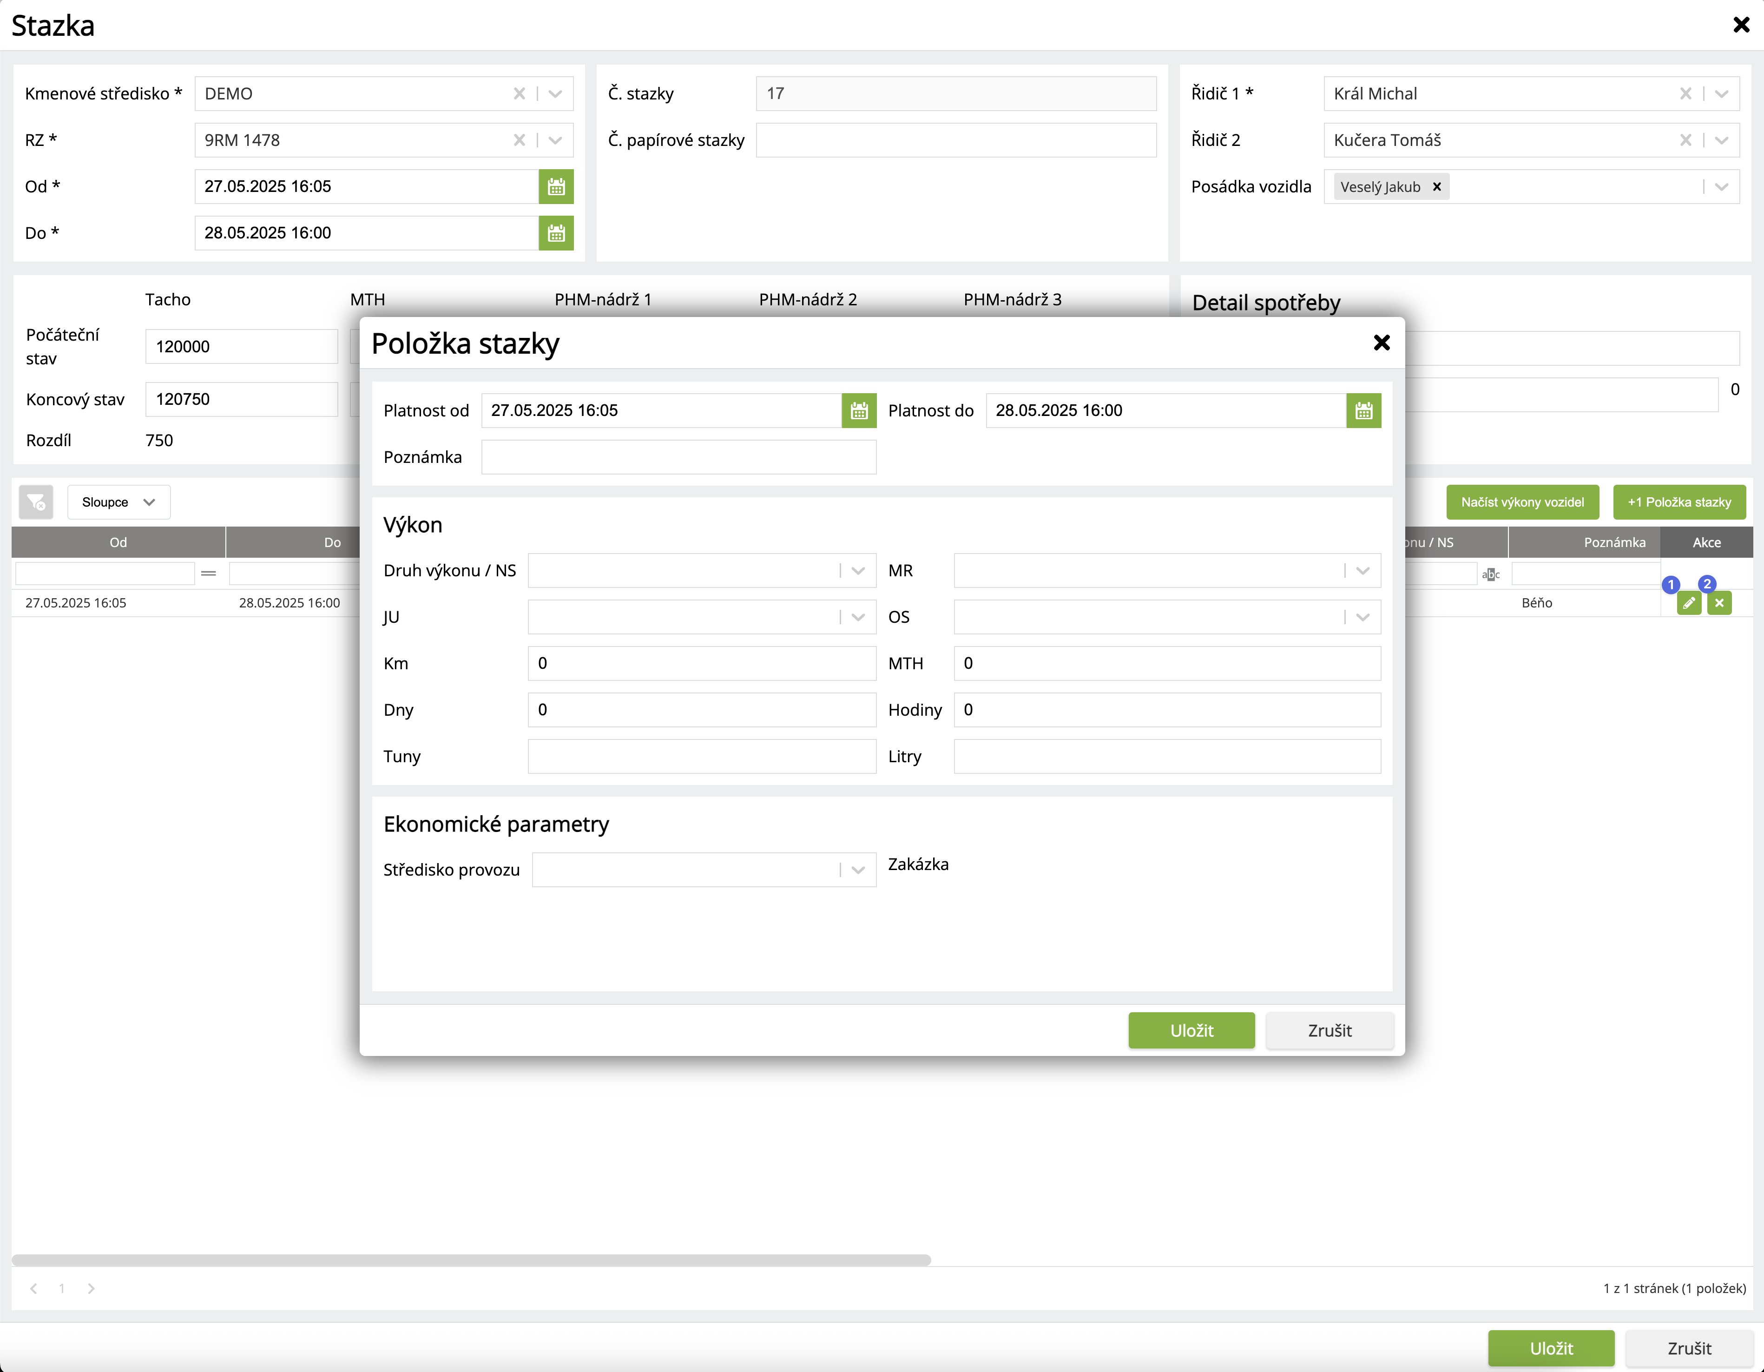Open calendar for the Od date field

[556, 187]
